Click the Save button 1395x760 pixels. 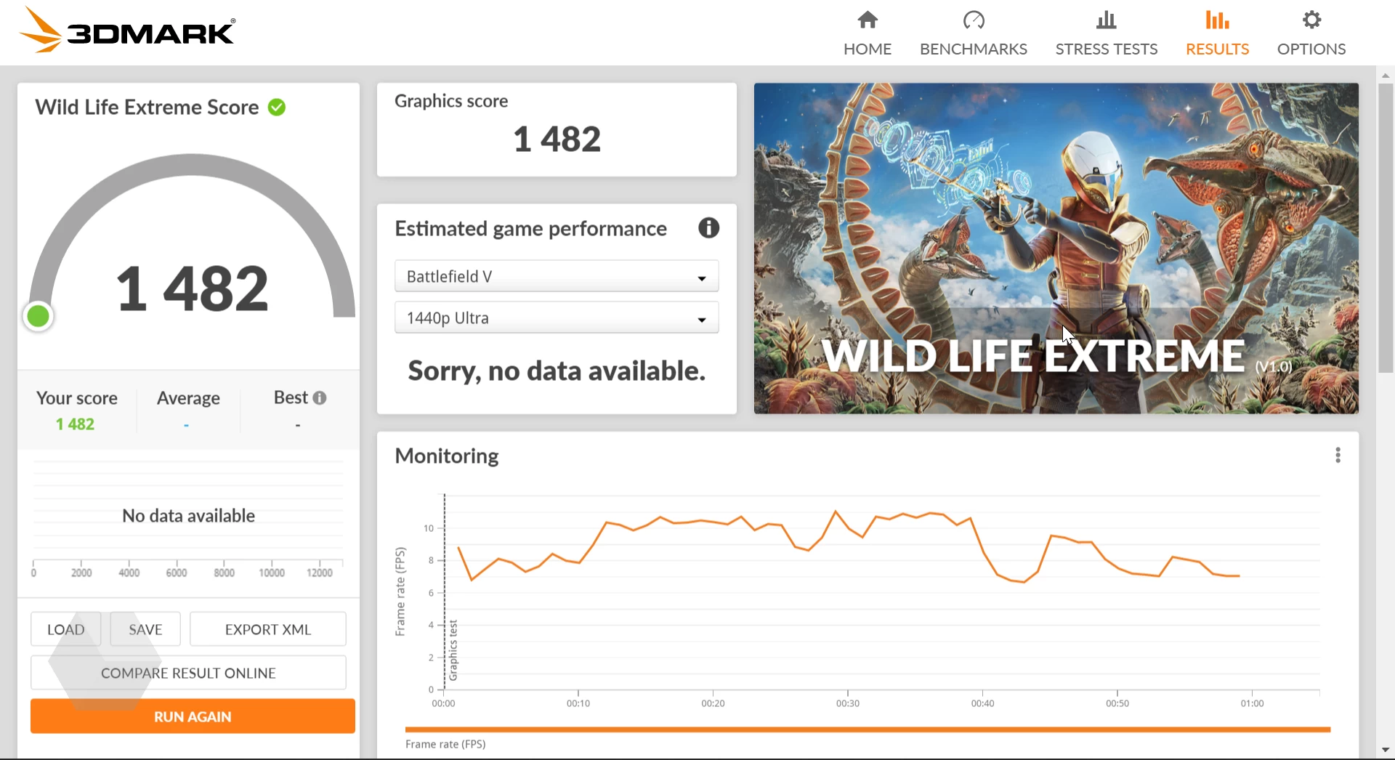click(x=145, y=629)
